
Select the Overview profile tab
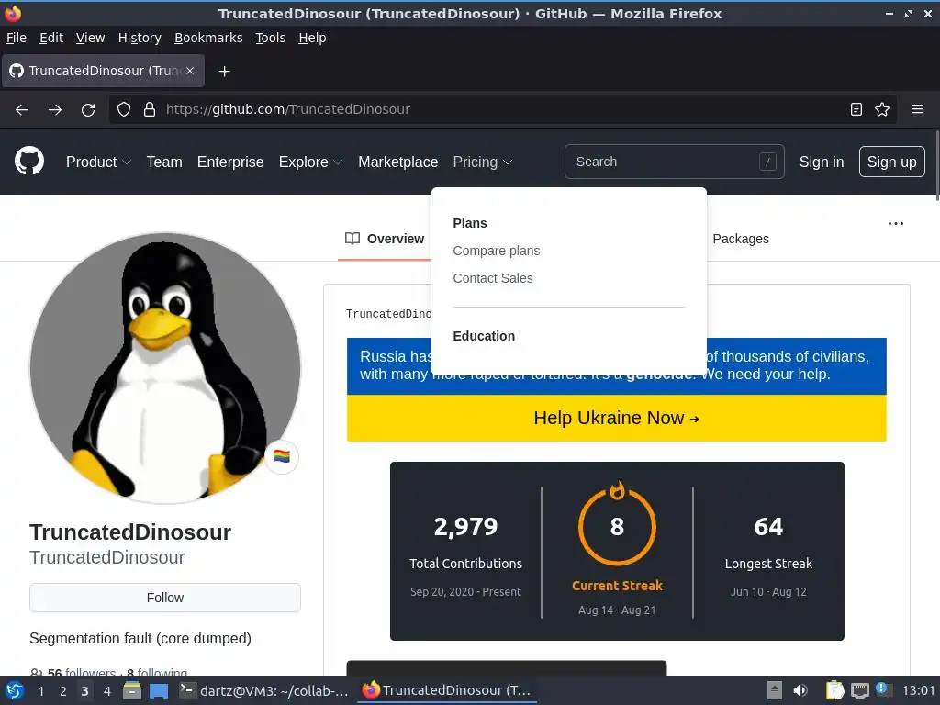point(385,239)
